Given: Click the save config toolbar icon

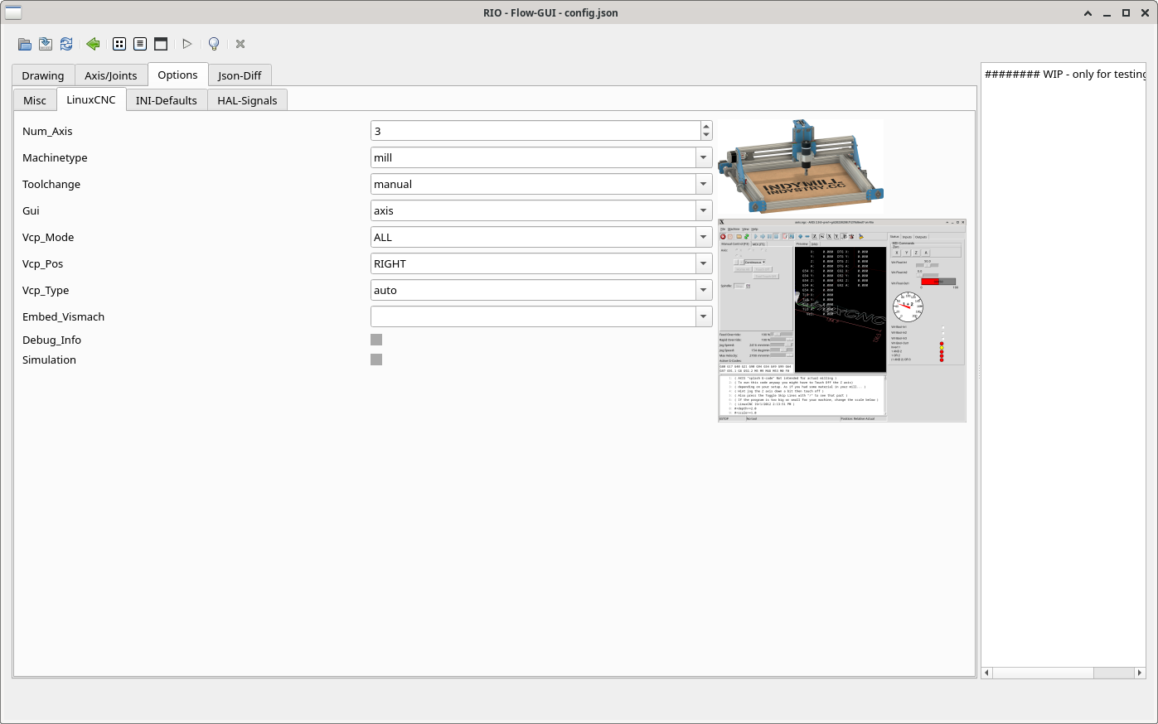Looking at the screenshot, I should (46, 44).
